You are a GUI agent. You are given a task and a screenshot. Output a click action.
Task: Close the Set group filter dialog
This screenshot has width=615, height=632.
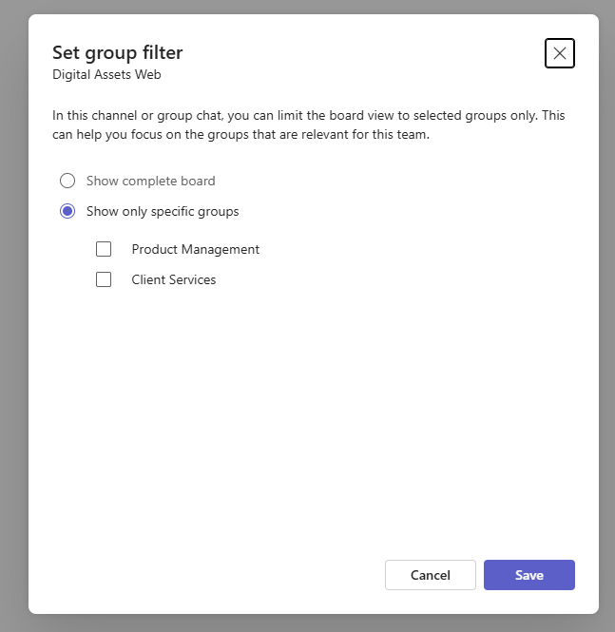tap(559, 53)
